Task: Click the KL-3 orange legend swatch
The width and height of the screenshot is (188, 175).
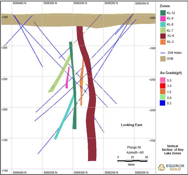Action: click(x=163, y=42)
